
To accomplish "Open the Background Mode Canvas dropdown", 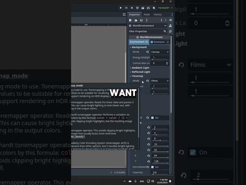I will (160, 52).
